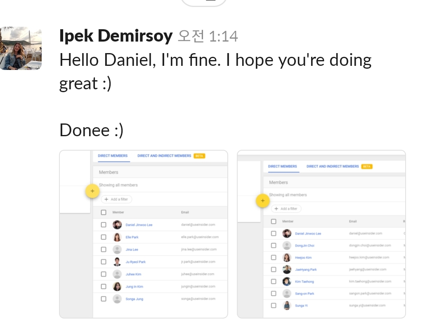Click the yellow plus button in right screenshot
This screenshot has width=425, height=328.
tap(262, 201)
